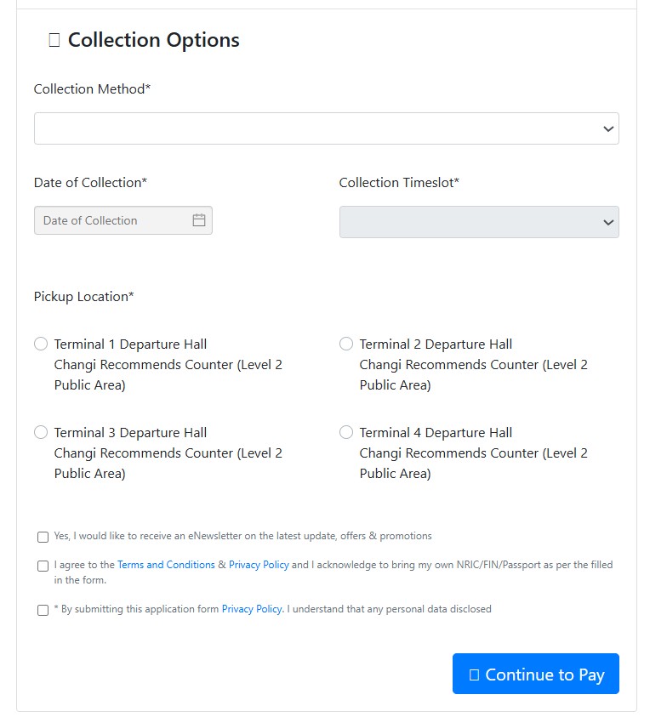Select Terminal 2 Departure Hall pickup
667x723 pixels.
coord(346,344)
